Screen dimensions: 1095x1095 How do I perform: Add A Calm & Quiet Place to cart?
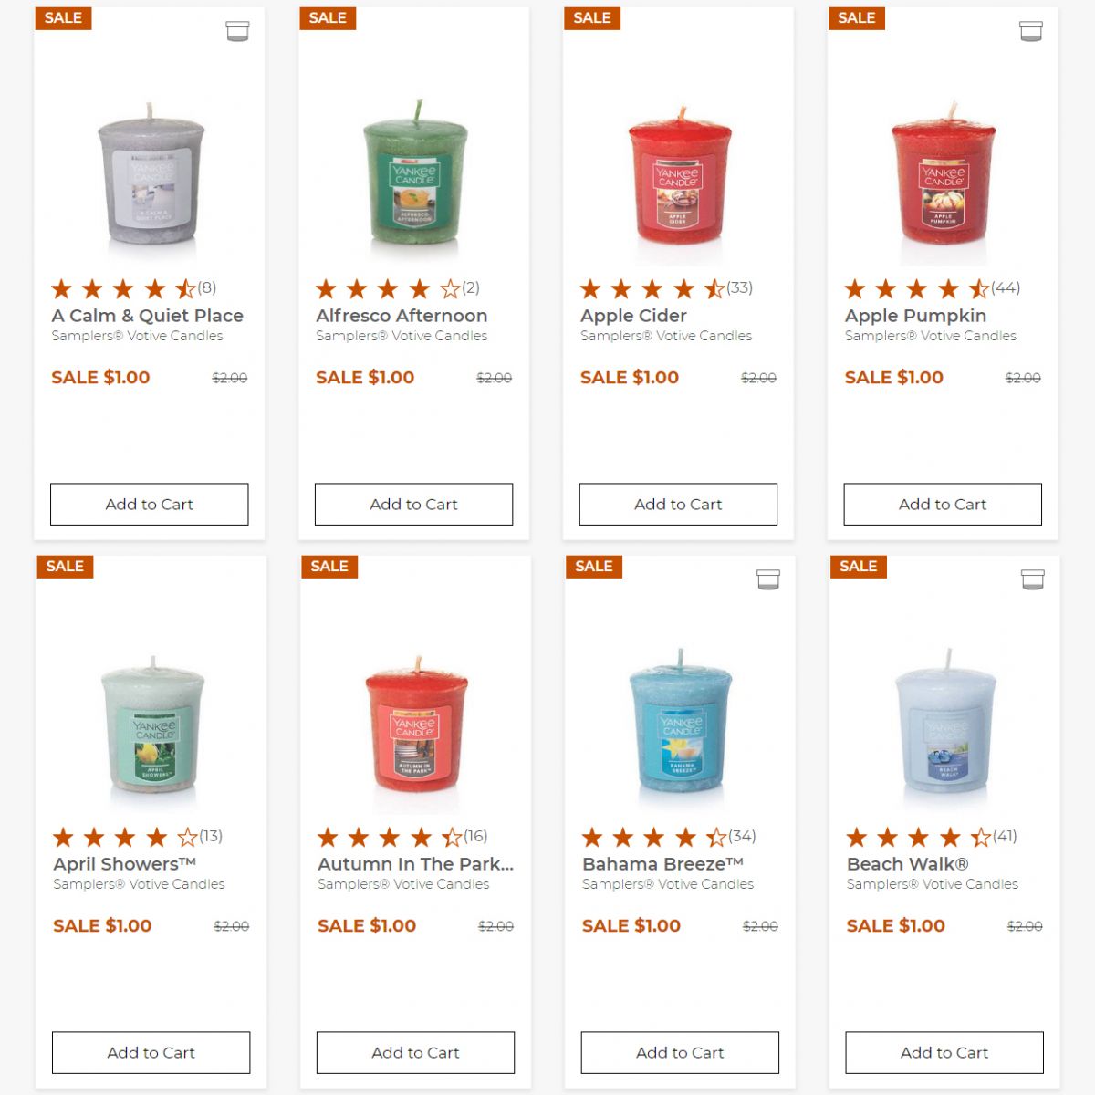(x=149, y=504)
